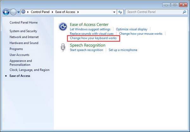Select Control Panel in the breadcrumb

[40, 12]
